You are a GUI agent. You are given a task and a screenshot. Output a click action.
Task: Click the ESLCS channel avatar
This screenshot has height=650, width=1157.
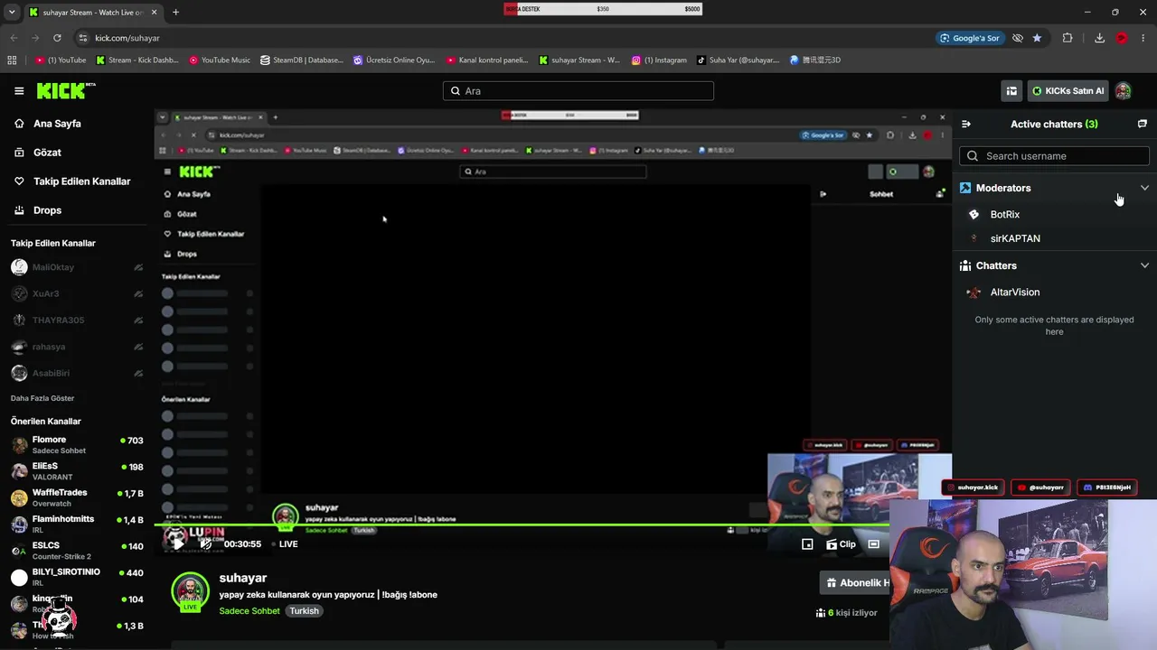19,551
